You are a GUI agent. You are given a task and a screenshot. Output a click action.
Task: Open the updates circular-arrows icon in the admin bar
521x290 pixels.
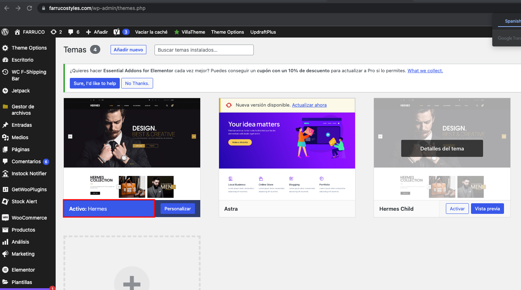pyautogui.click(x=54, y=32)
